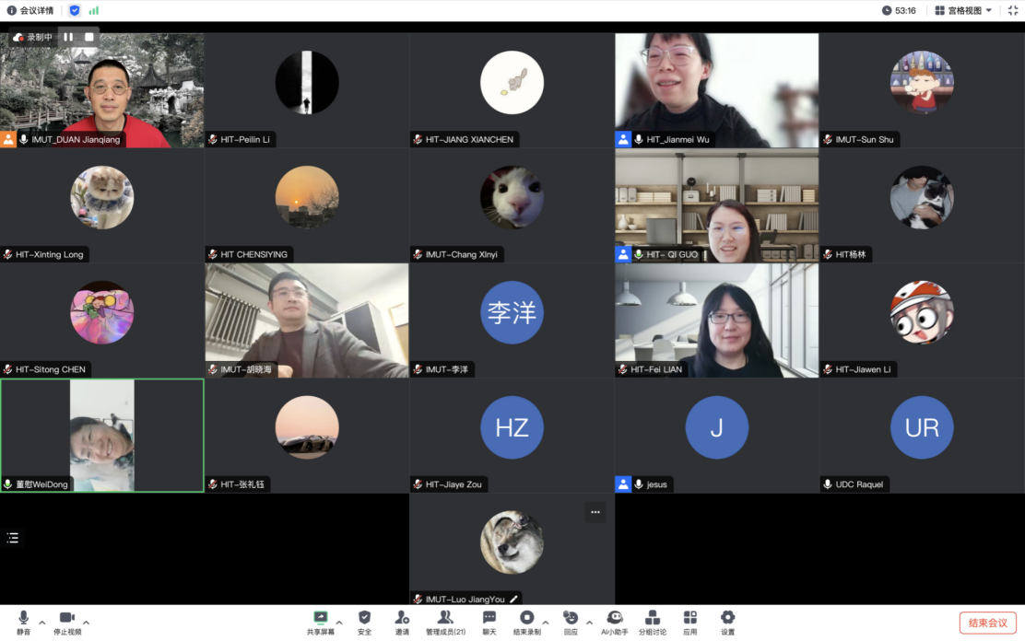Expand the audio options arrow beside 静音
This screenshot has width=1025, height=641.
41,622
